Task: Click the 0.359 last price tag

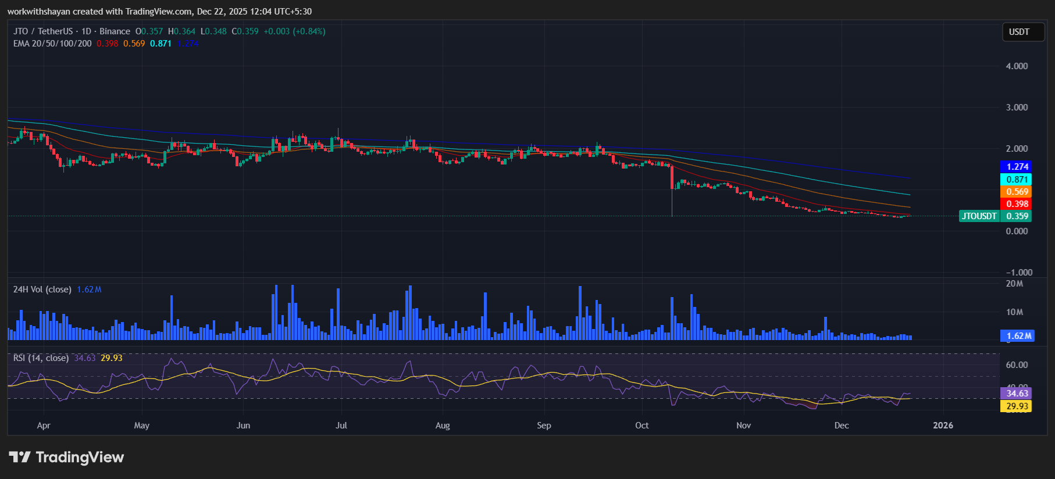Action: click(x=1017, y=216)
